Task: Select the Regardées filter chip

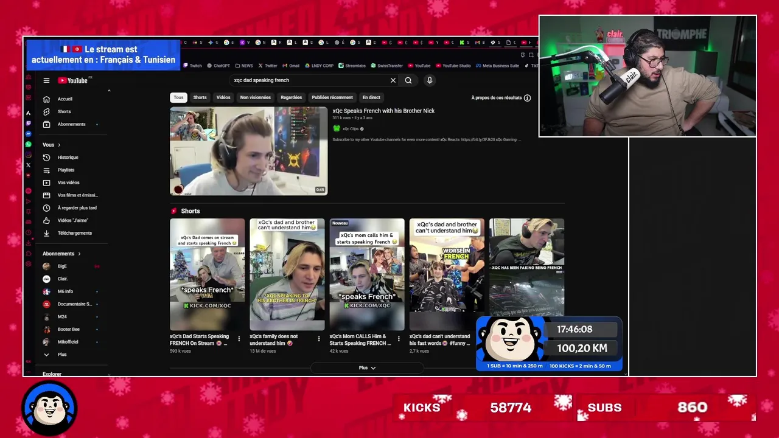Action: [x=292, y=97]
